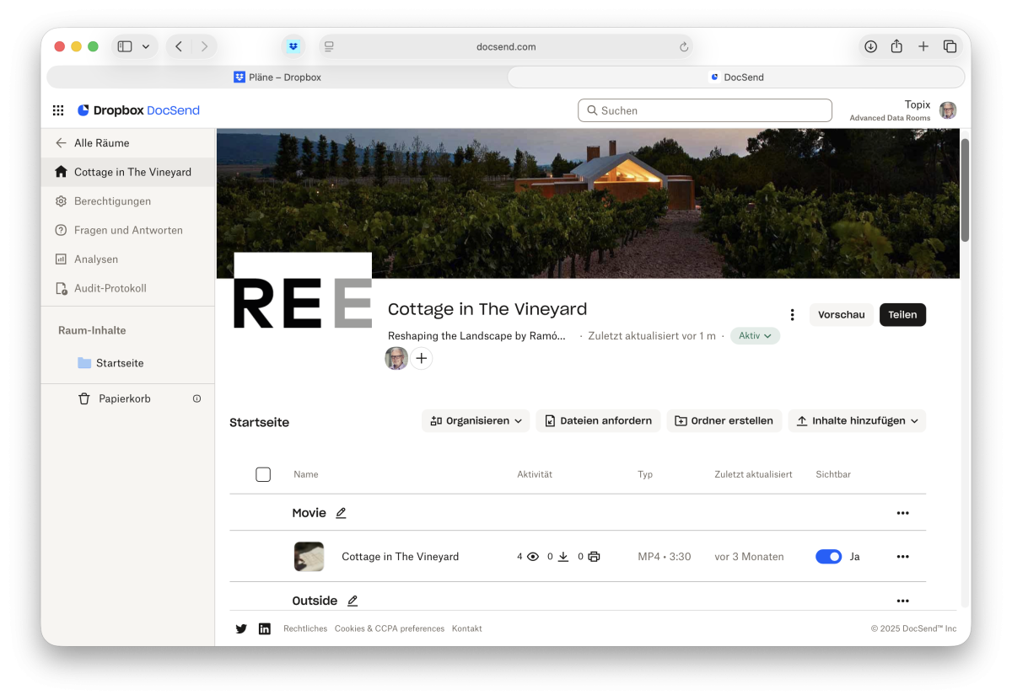Switch to Pläne – Dropbox tab
This screenshot has height=700, width=1012.
(x=277, y=77)
